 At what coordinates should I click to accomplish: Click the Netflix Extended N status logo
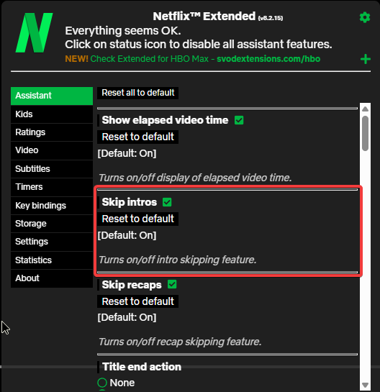click(x=35, y=33)
